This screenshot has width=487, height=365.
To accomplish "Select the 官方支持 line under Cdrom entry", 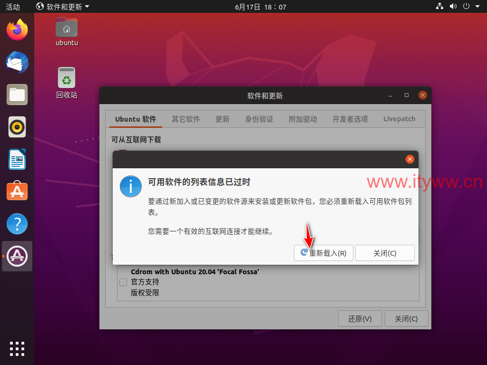I will [145, 282].
